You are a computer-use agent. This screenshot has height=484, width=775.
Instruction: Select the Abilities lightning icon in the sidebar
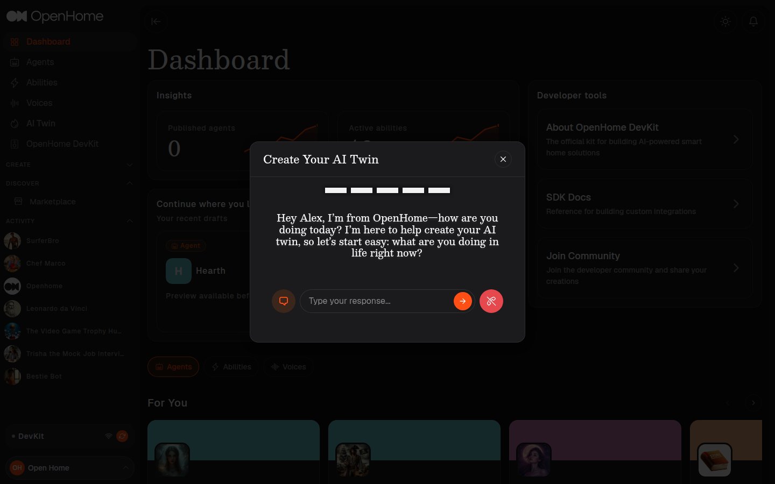tap(15, 83)
